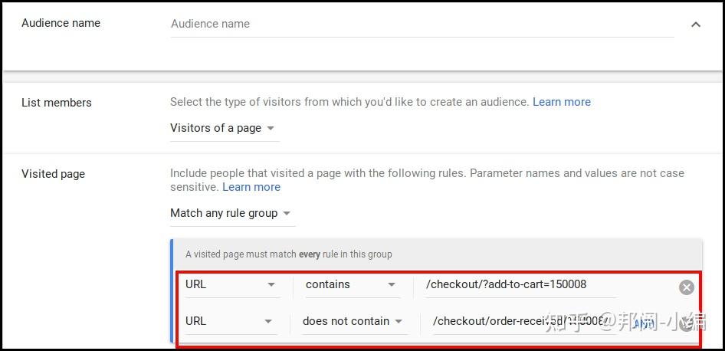This screenshot has height=351, width=725.
Task: Open the Match any rule group dropdown
Action: (231, 213)
